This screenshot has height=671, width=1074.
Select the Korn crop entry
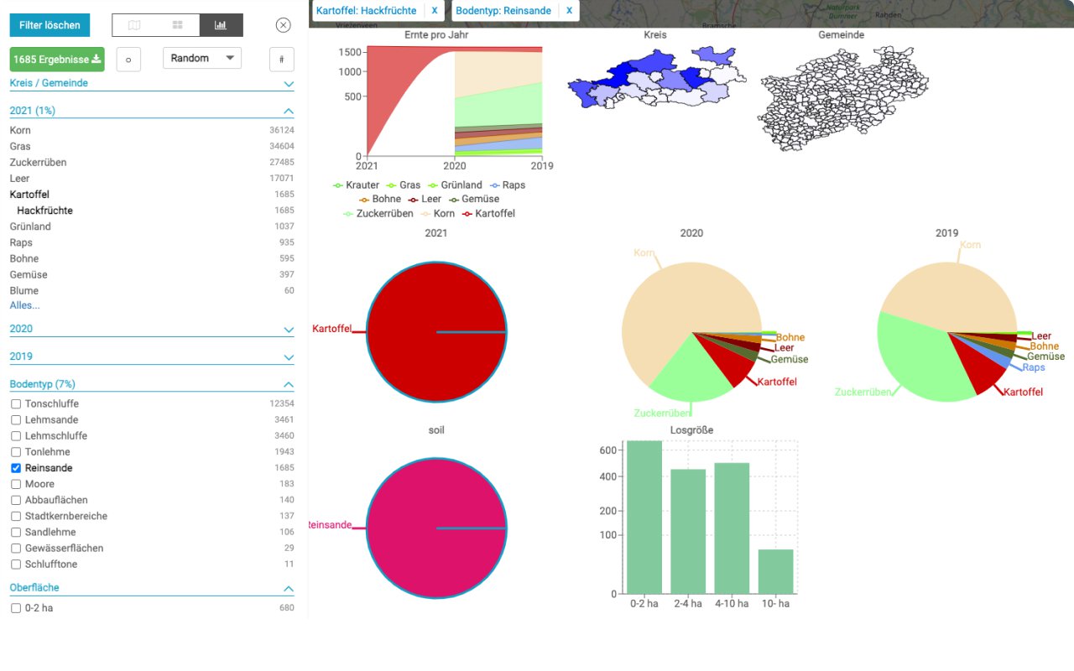(152, 131)
